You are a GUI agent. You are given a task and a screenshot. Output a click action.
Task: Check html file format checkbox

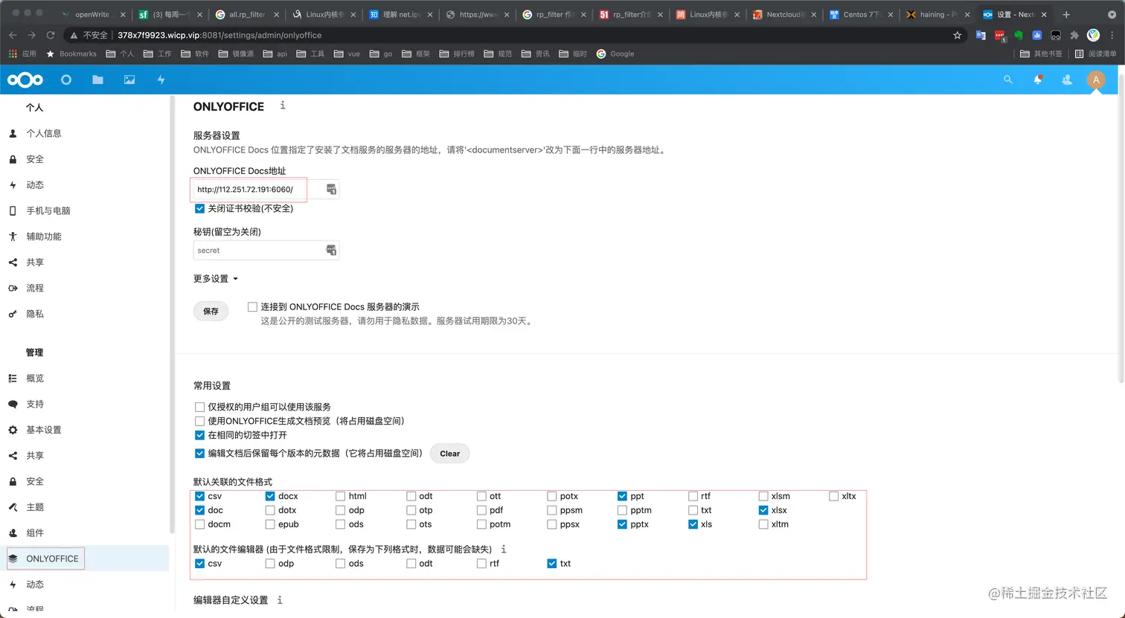tap(340, 496)
